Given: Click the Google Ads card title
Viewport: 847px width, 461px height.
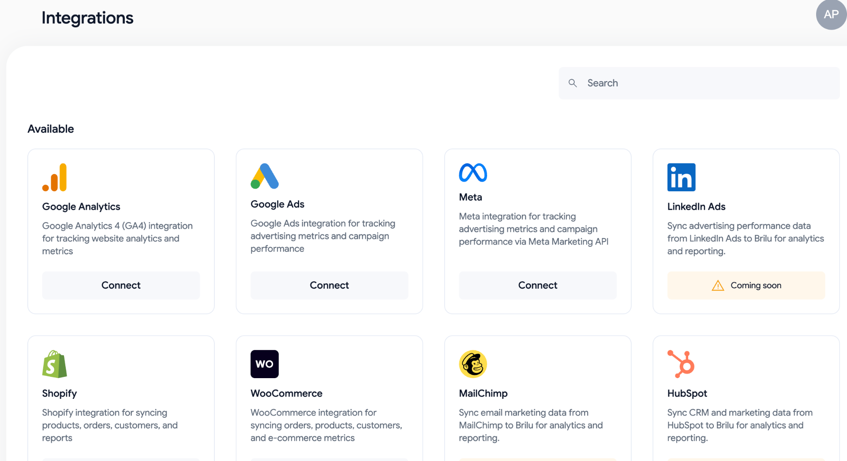Looking at the screenshot, I should click(x=277, y=204).
